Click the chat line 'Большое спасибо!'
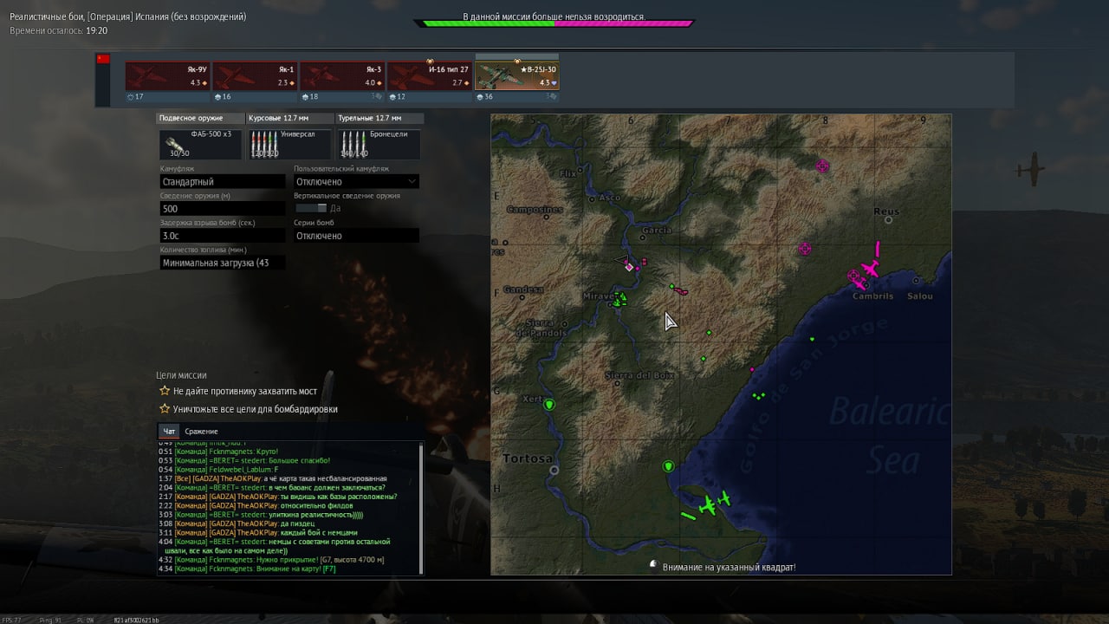This screenshot has height=624, width=1109. pos(299,460)
